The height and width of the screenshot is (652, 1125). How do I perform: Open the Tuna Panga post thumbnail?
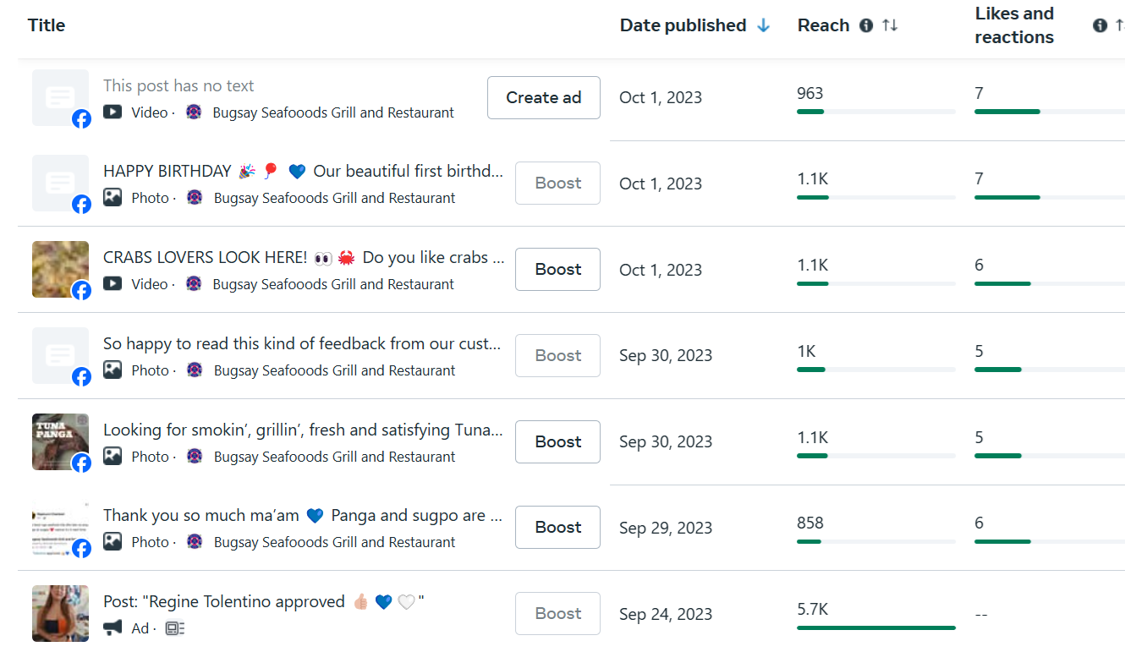(x=60, y=441)
